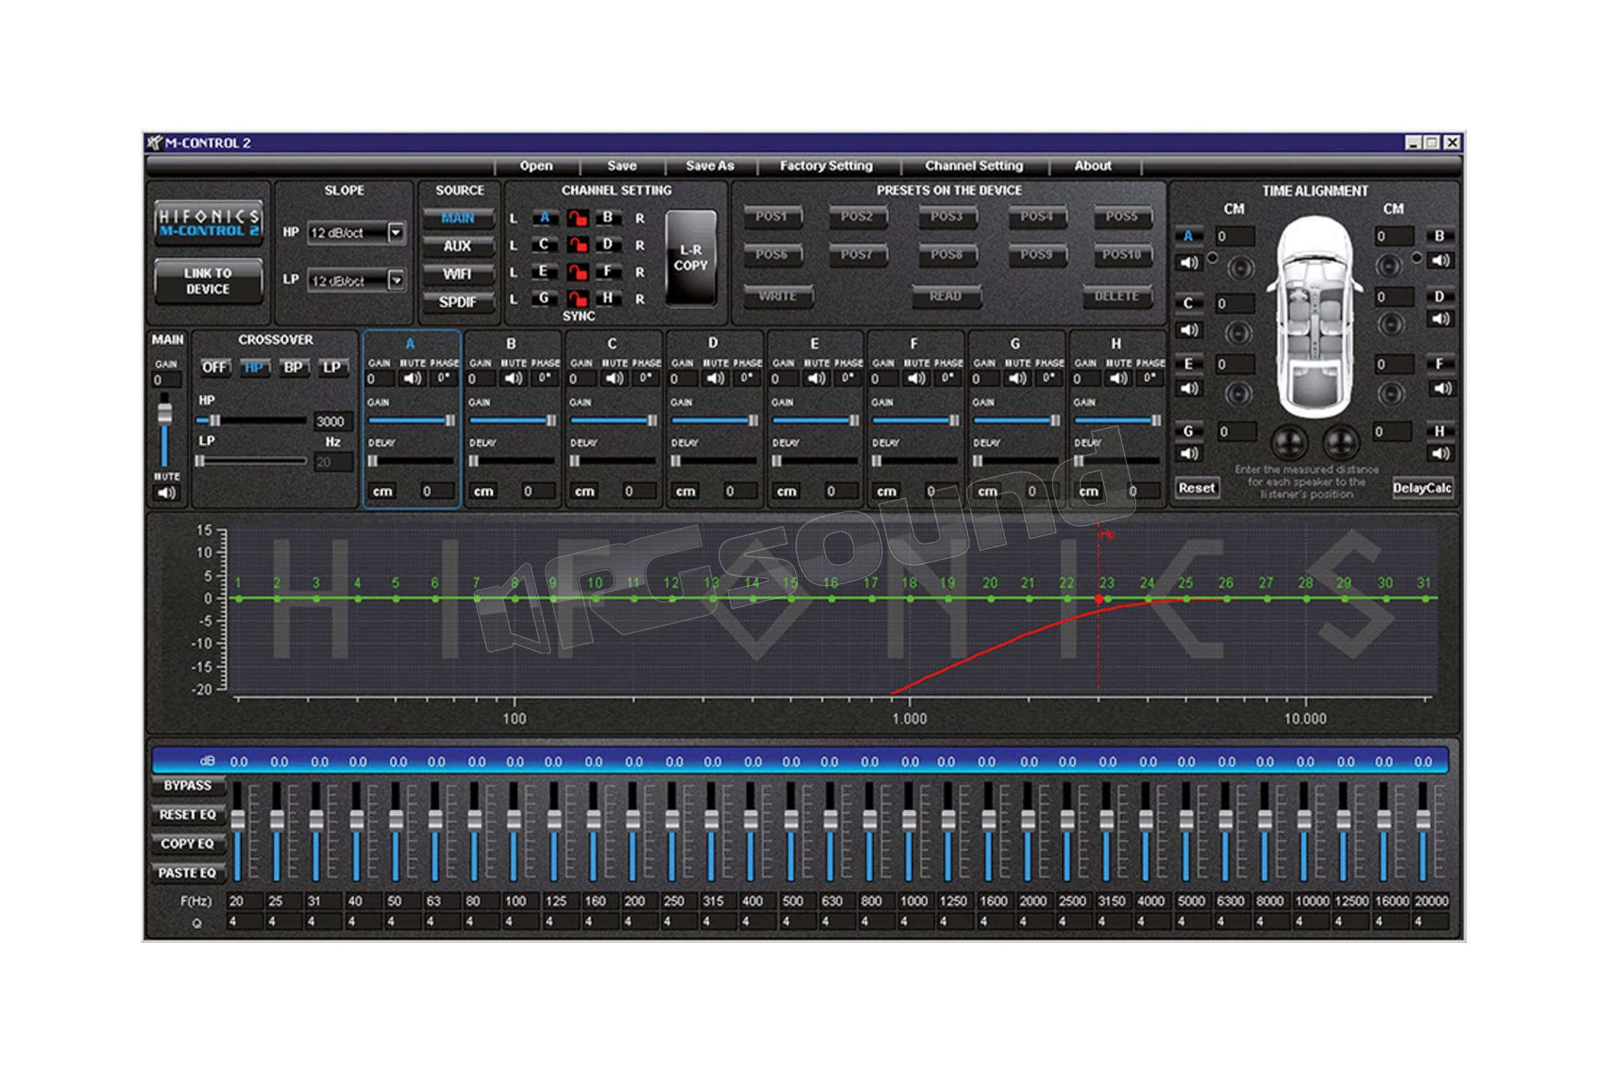This screenshot has height=1072, width=1608.
Task: Click the Hifonics M-Control 2 logo
Action: (209, 222)
